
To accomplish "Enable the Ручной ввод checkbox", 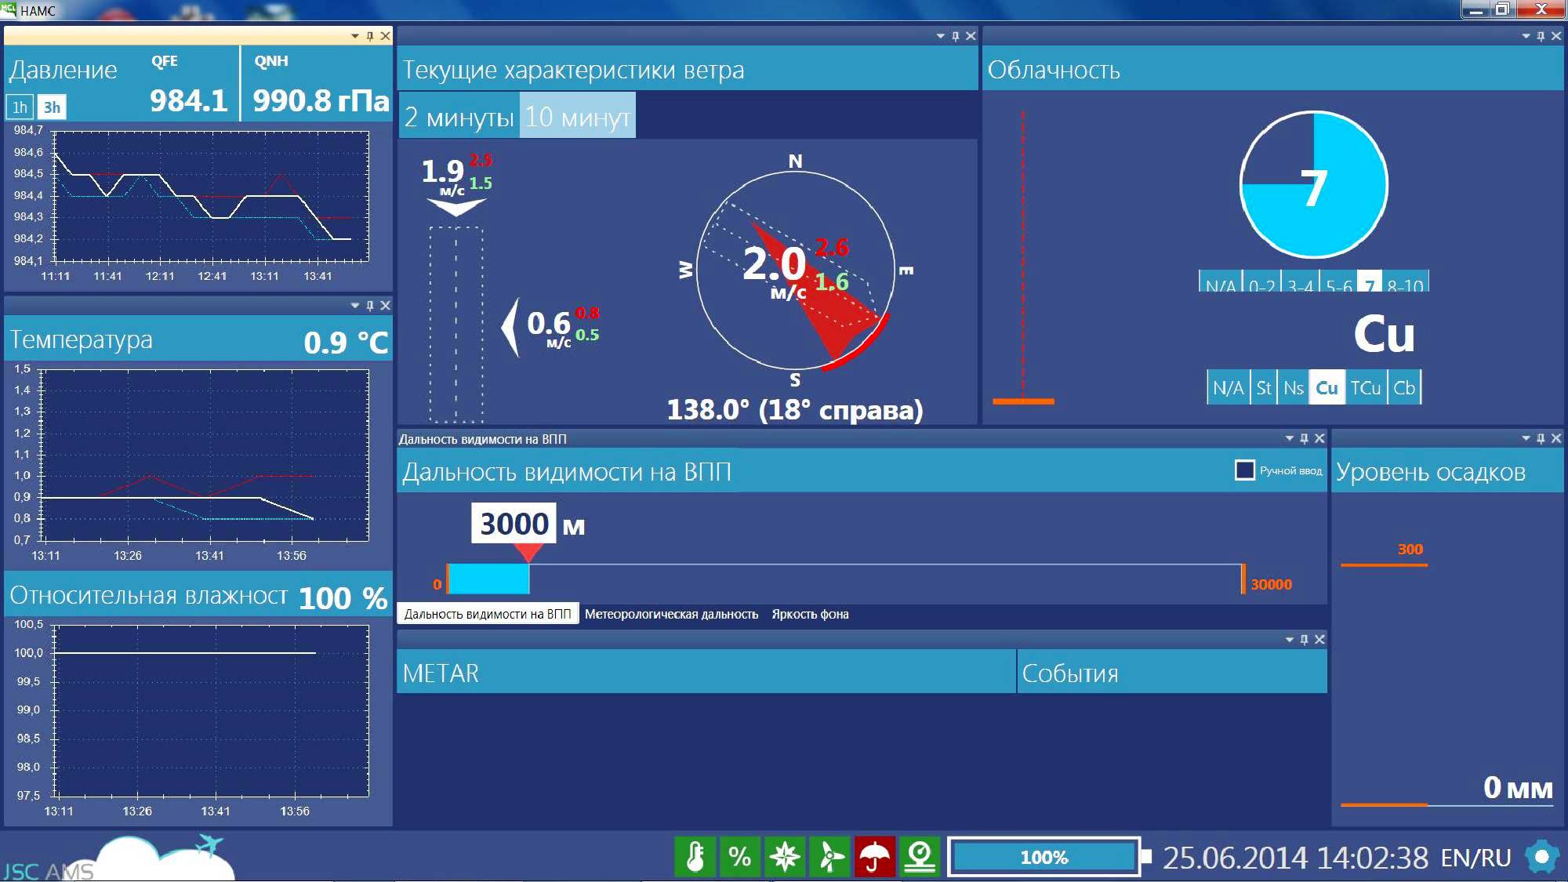I will coord(1244,470).
